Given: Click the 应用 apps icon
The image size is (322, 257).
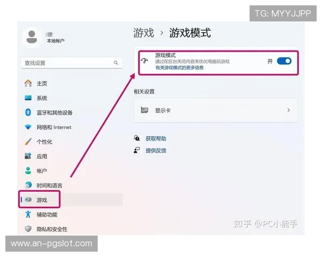Looking at the screenshot, I should pos(28,156).
